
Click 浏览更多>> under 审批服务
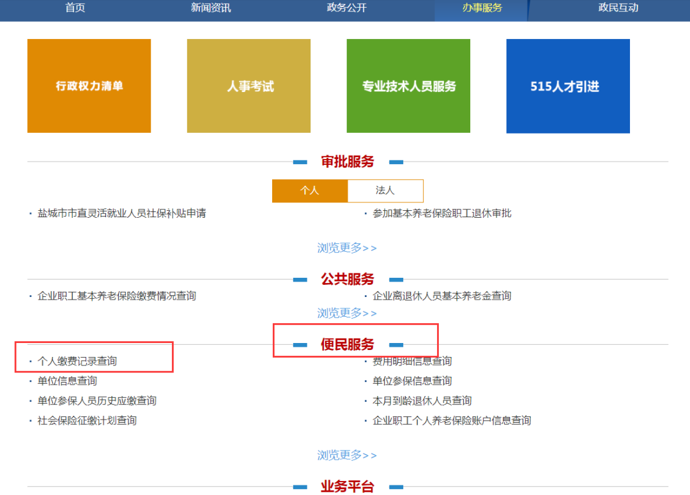[x=347, y=248]
